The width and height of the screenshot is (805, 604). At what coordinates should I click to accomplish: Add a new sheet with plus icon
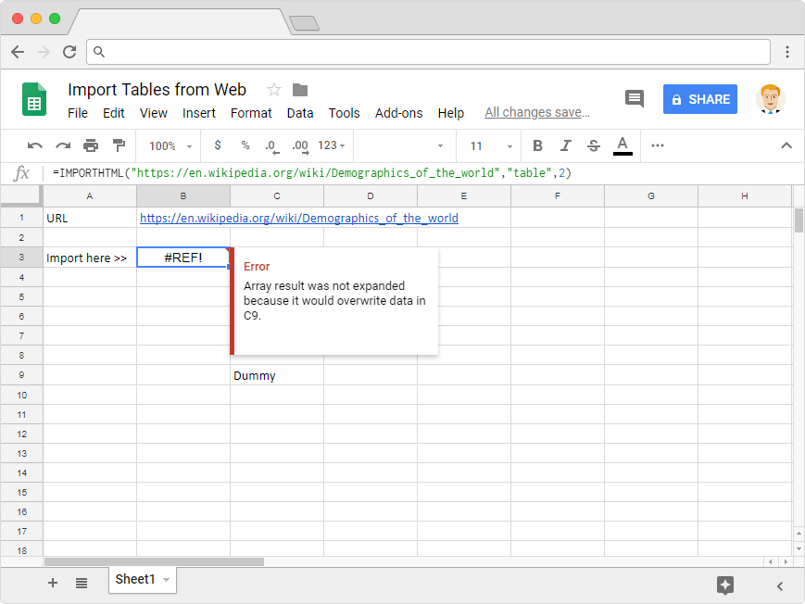tap(53, 583)
